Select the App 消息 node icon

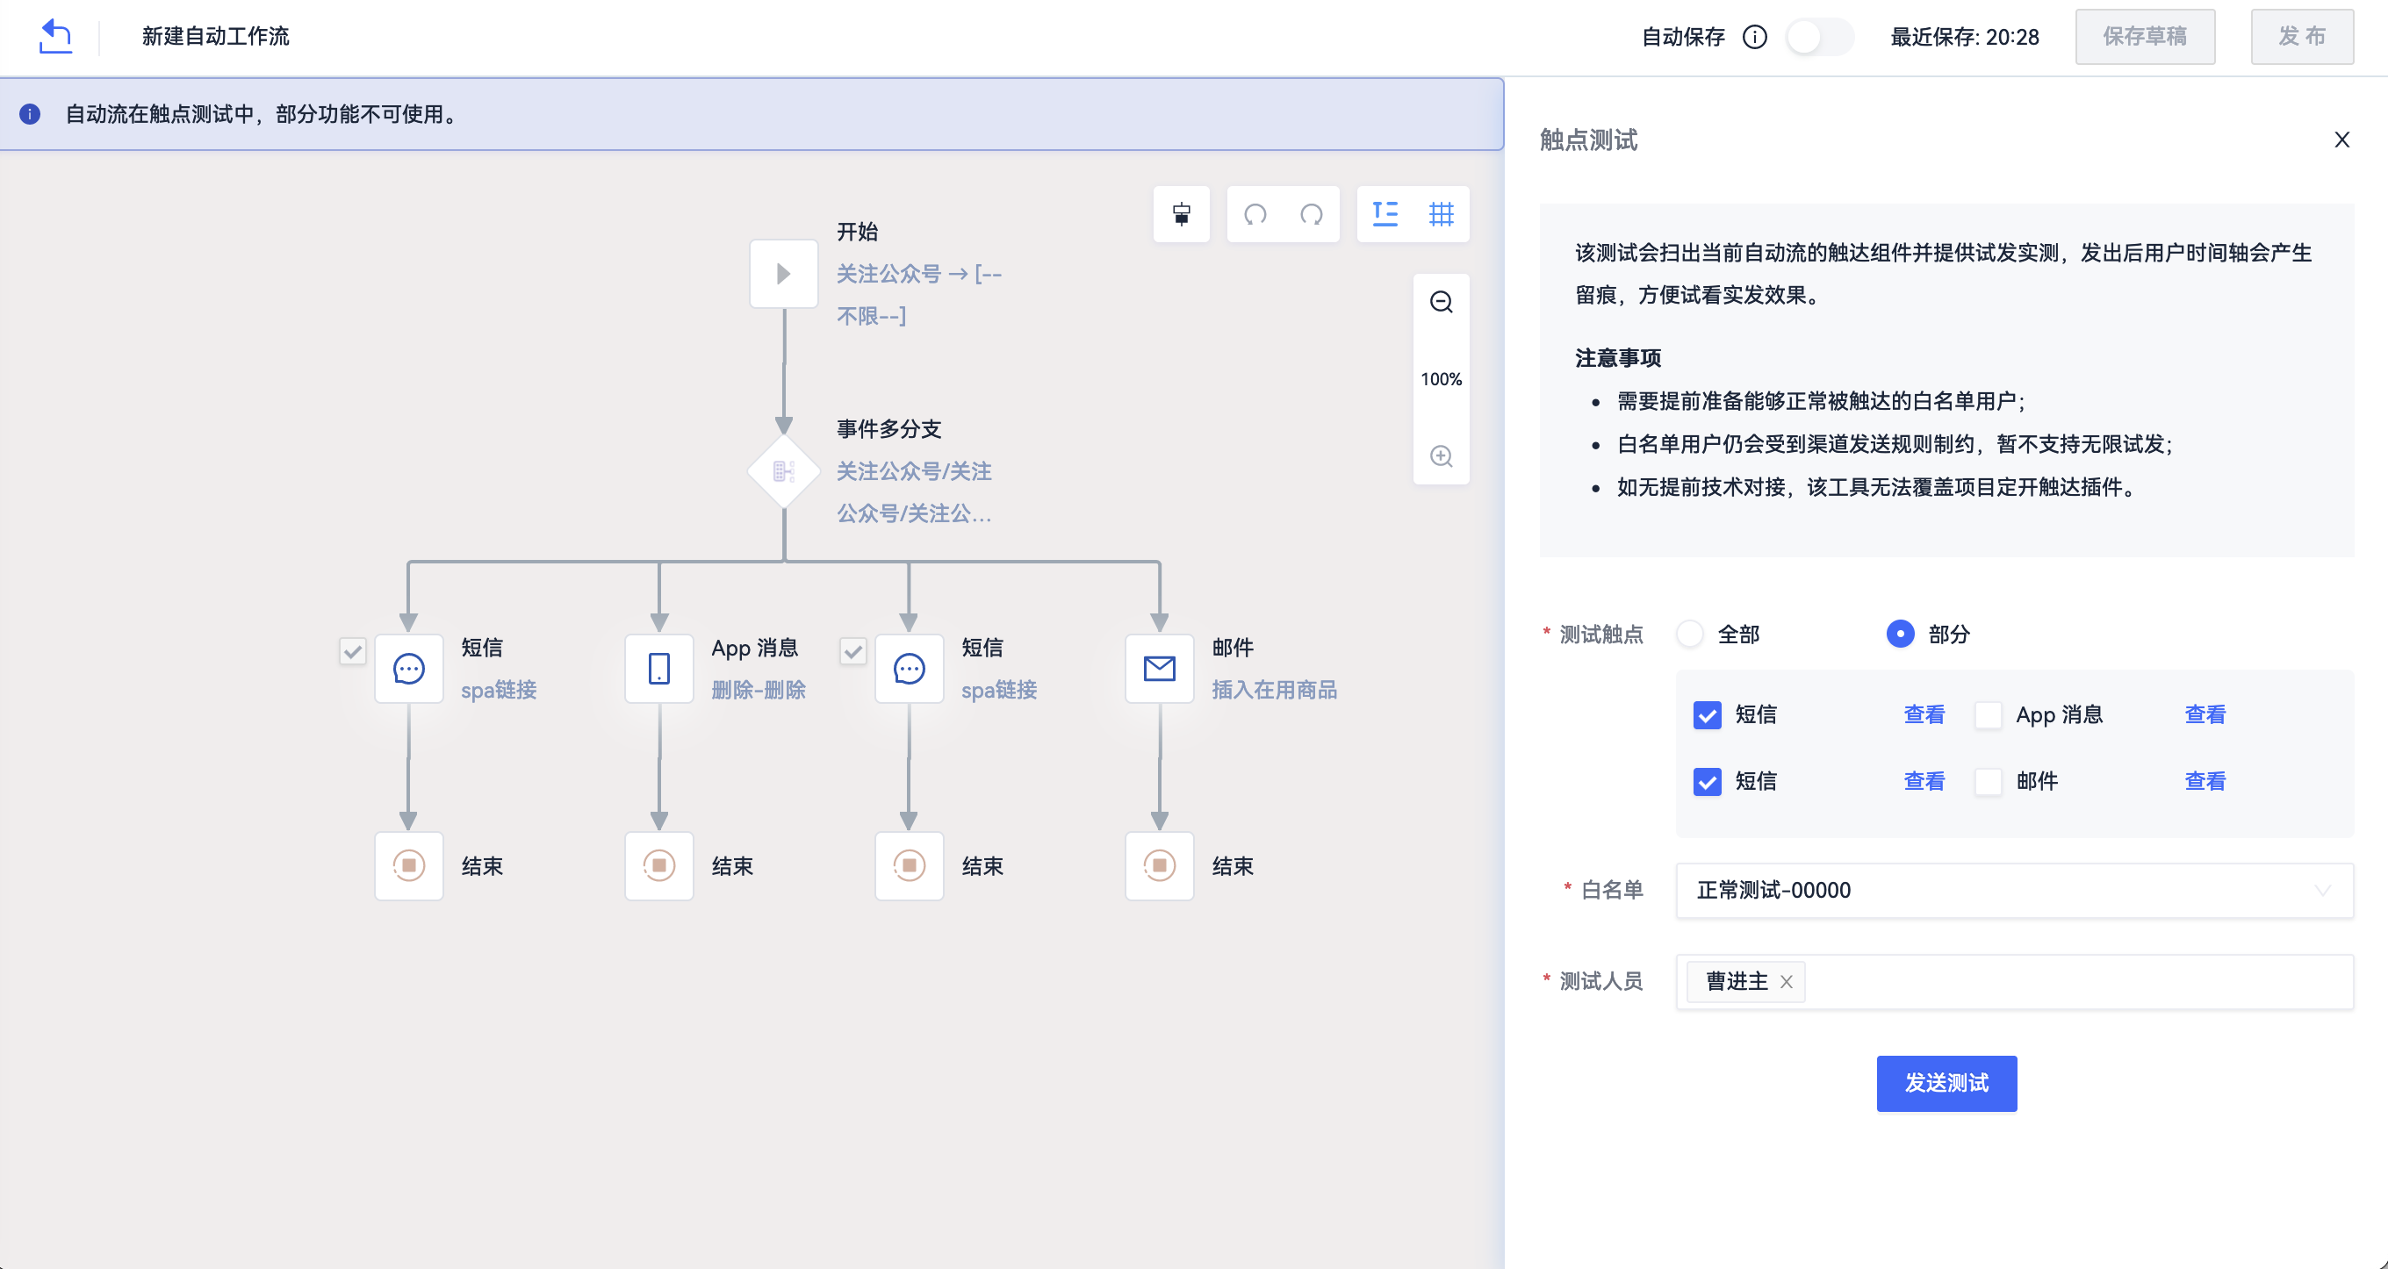(659, 669)
